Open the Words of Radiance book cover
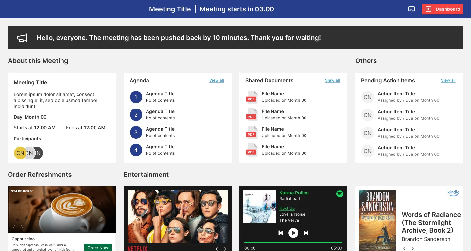Screen dimensions: 471x251 (x=378, y=221)
